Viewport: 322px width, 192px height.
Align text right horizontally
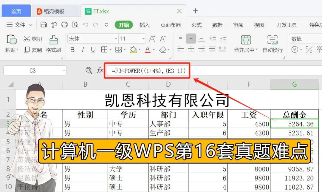(202, 49)
